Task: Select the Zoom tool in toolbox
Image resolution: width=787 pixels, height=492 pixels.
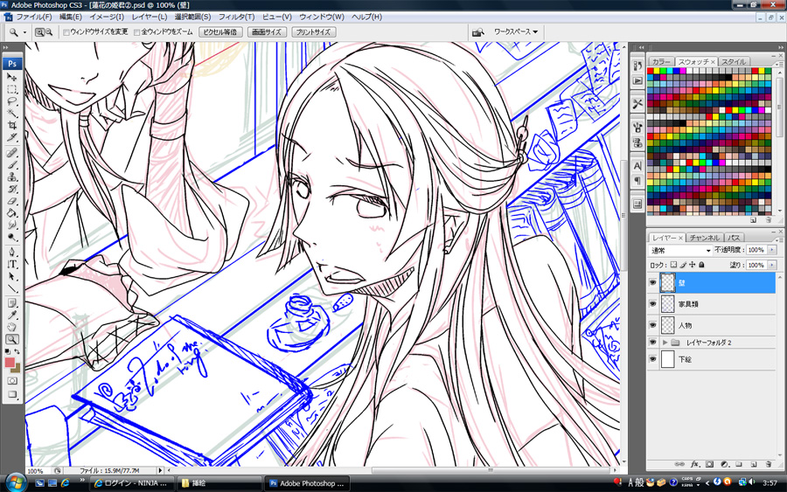Action: pyautogui.click(x=12, y=340)
